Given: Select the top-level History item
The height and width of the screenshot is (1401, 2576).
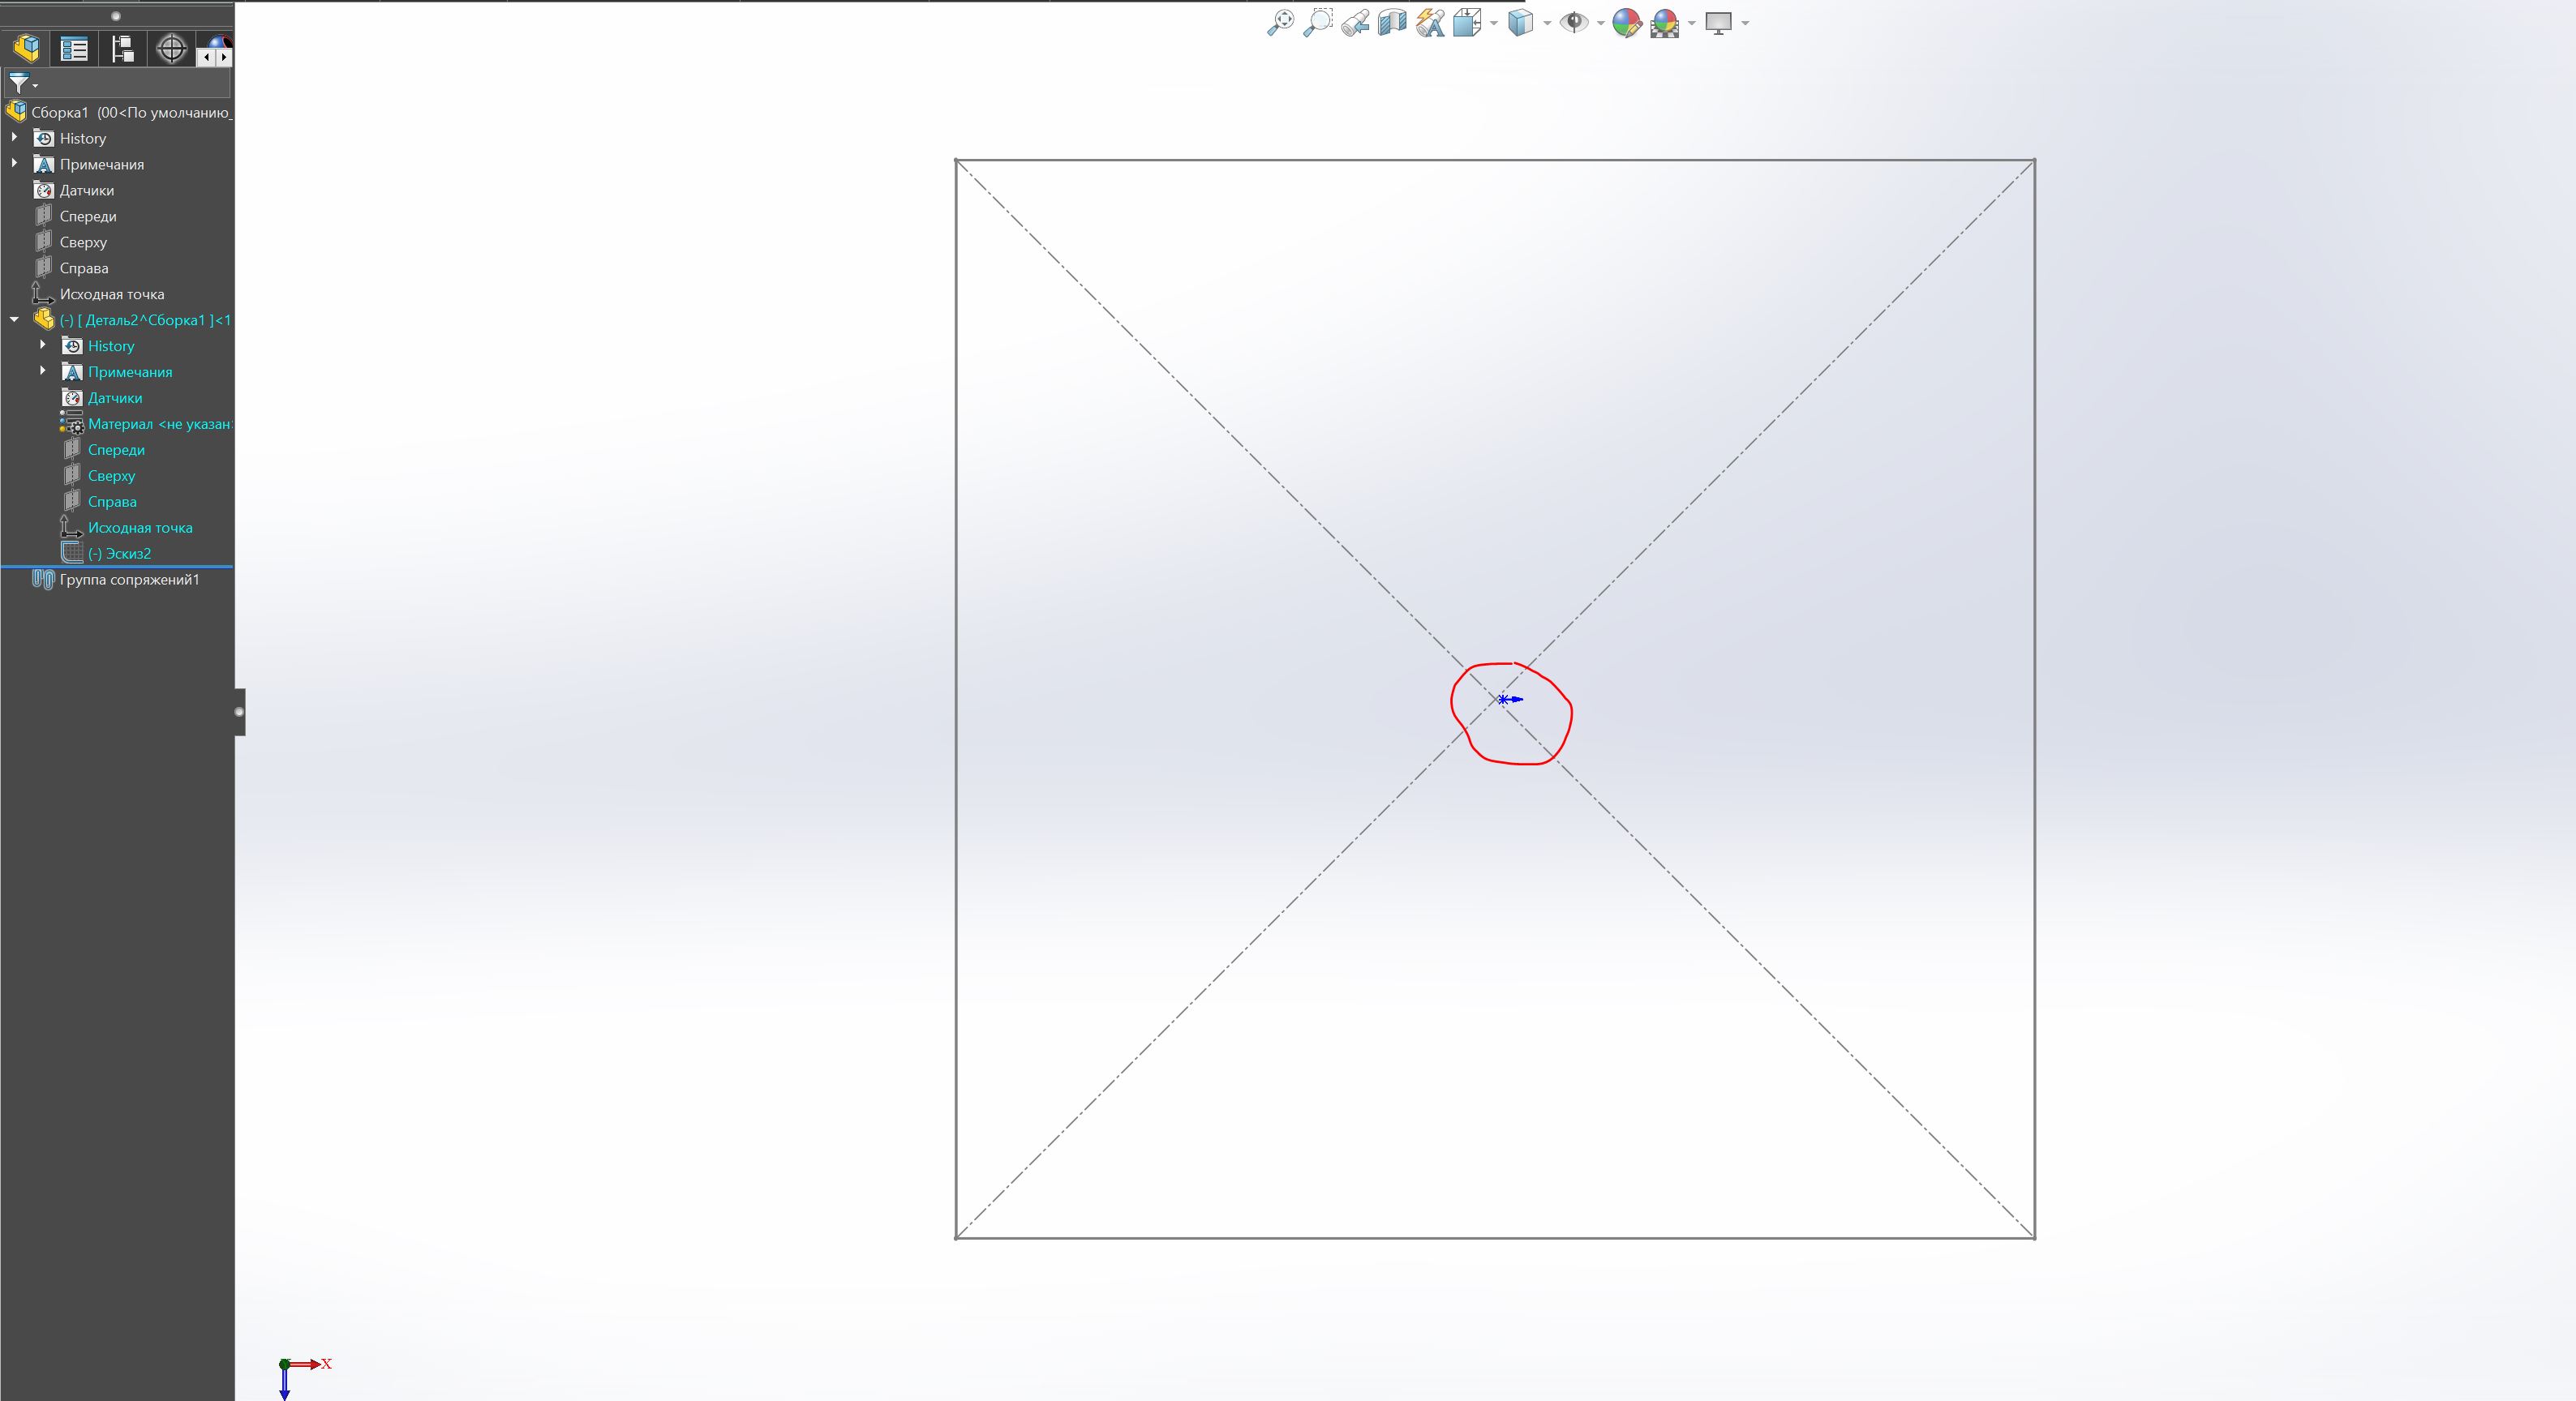Looking at the screenshot, I should point(82,139).
